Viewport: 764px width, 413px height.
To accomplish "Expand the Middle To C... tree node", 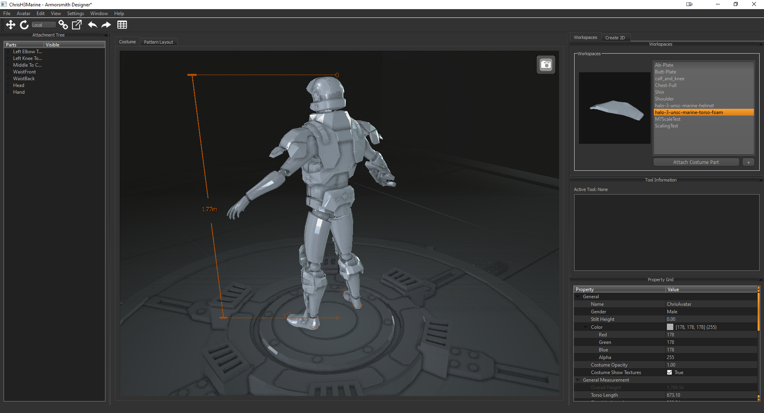I will pos(8,65).
